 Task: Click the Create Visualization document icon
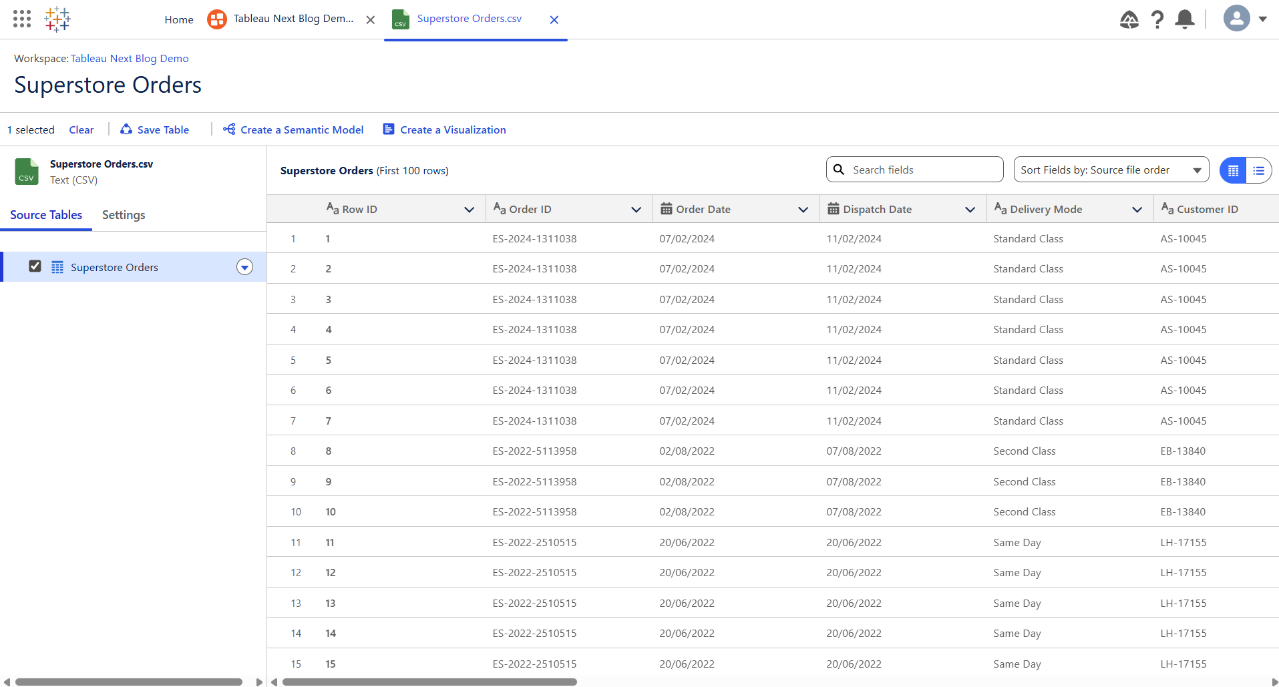point(388,129)
